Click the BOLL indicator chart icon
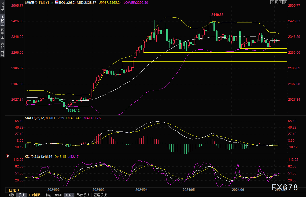The height and width of the screenshot is (197, 306). pyautogui.click(x=57, y=2)
